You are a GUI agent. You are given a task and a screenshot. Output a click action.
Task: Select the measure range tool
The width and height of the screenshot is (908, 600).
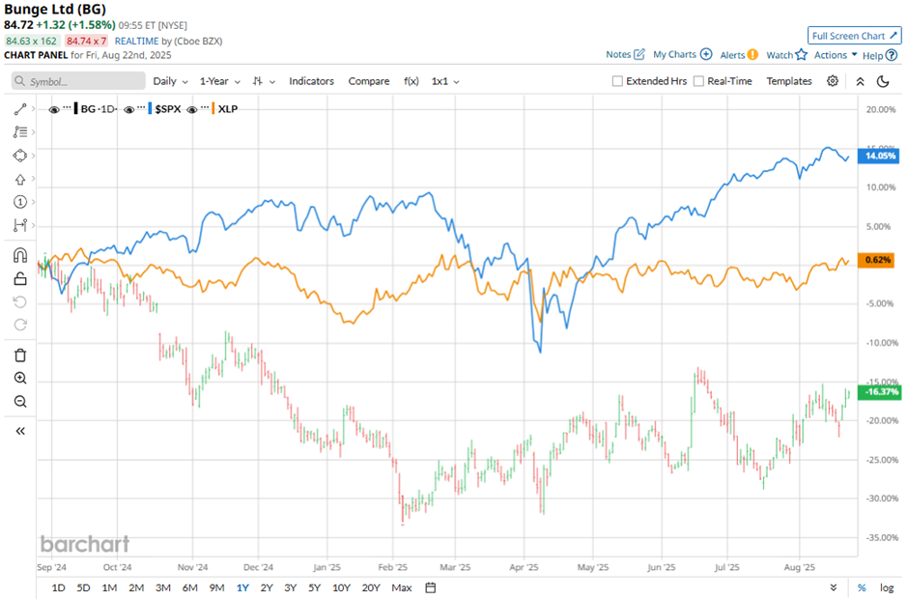(20, 225)
